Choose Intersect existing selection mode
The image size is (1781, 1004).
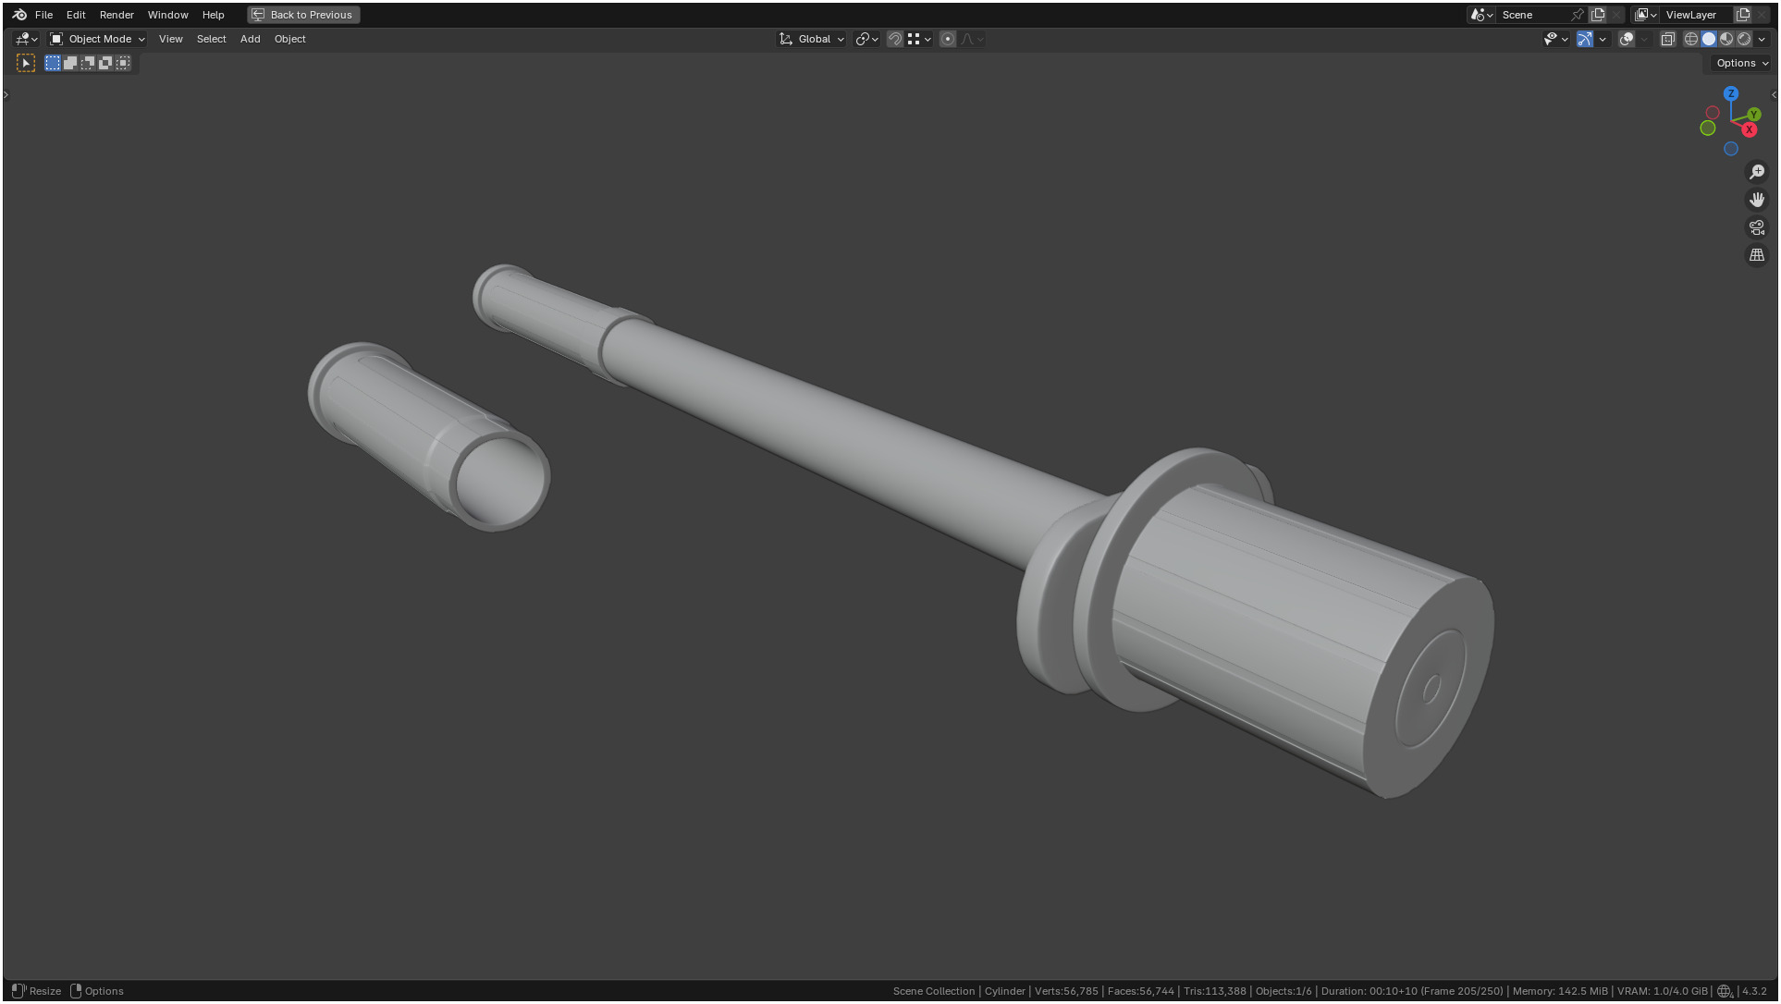pyautogui.click(x=123, y=63)
